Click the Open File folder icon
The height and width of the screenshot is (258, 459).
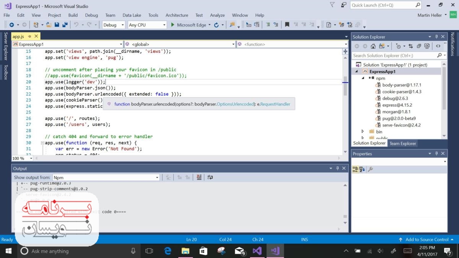[x=49, y=25]
